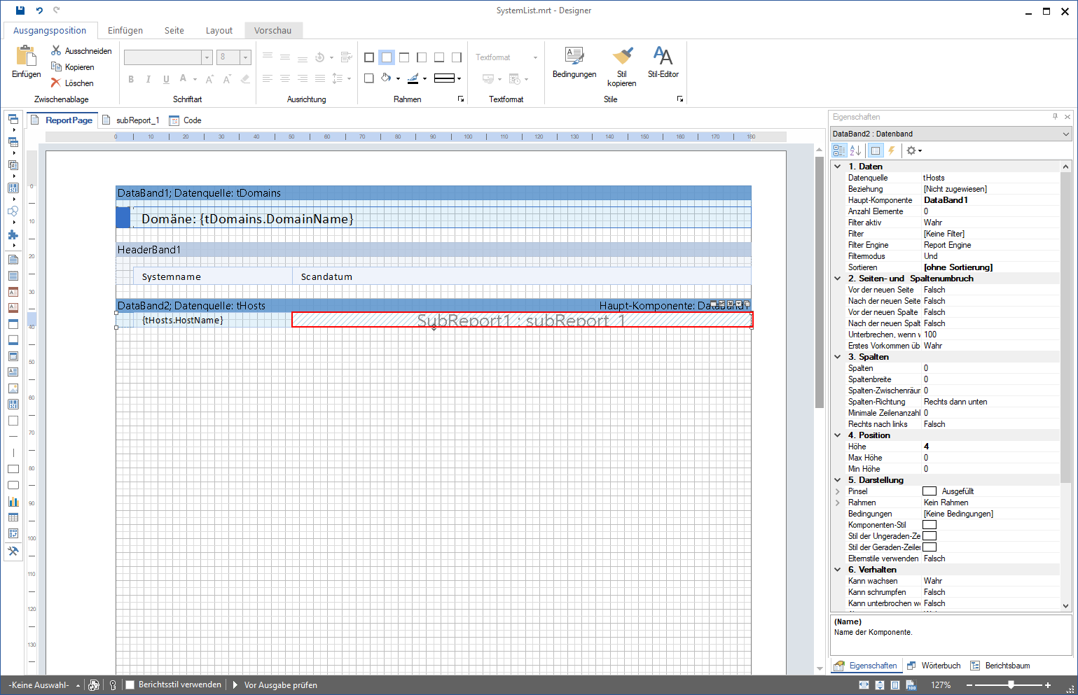Click the Datenquelle value tHosts

point(990,178)
